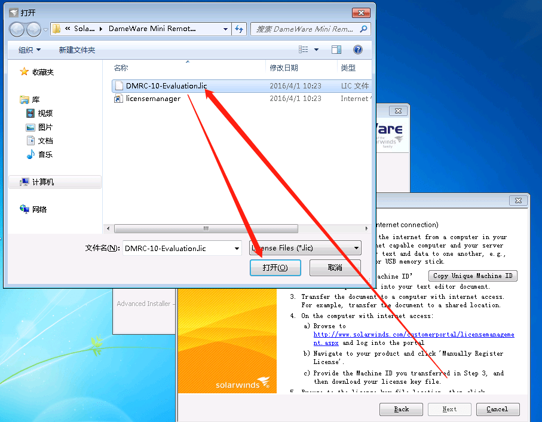Click the Computer icon in sidebar
The image size is (542, 422).
tap(24, 182)
